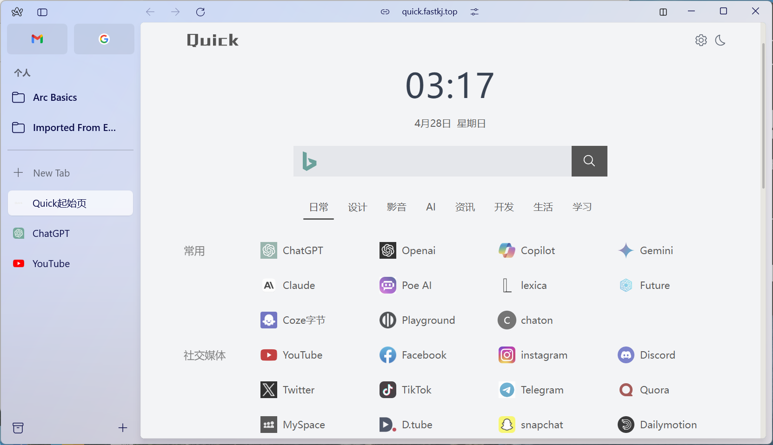Click New Tab in the sidebar

pyautogui.click(x=51, y=173)
